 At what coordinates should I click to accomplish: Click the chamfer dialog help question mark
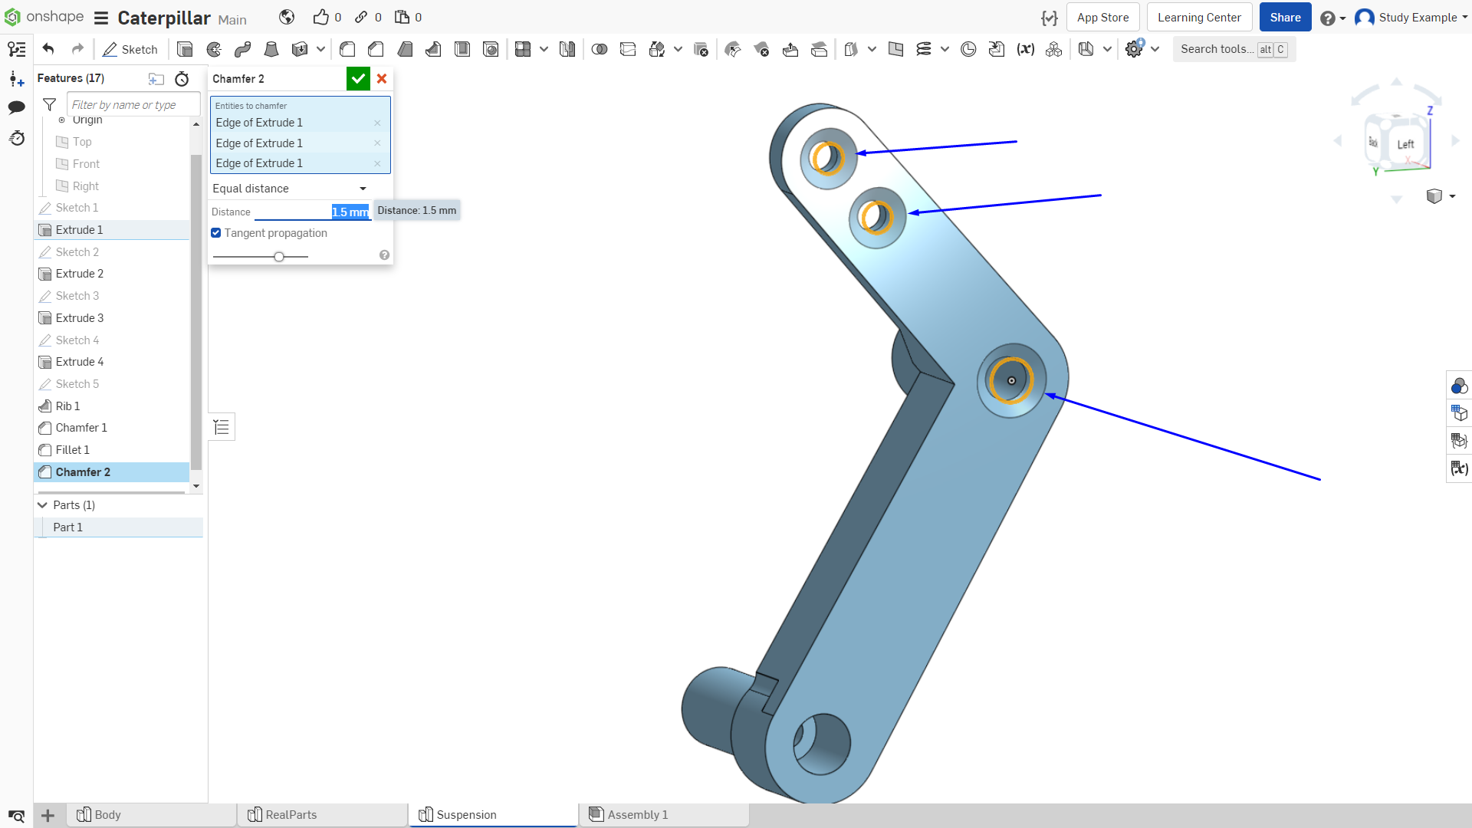click(384, 255)
